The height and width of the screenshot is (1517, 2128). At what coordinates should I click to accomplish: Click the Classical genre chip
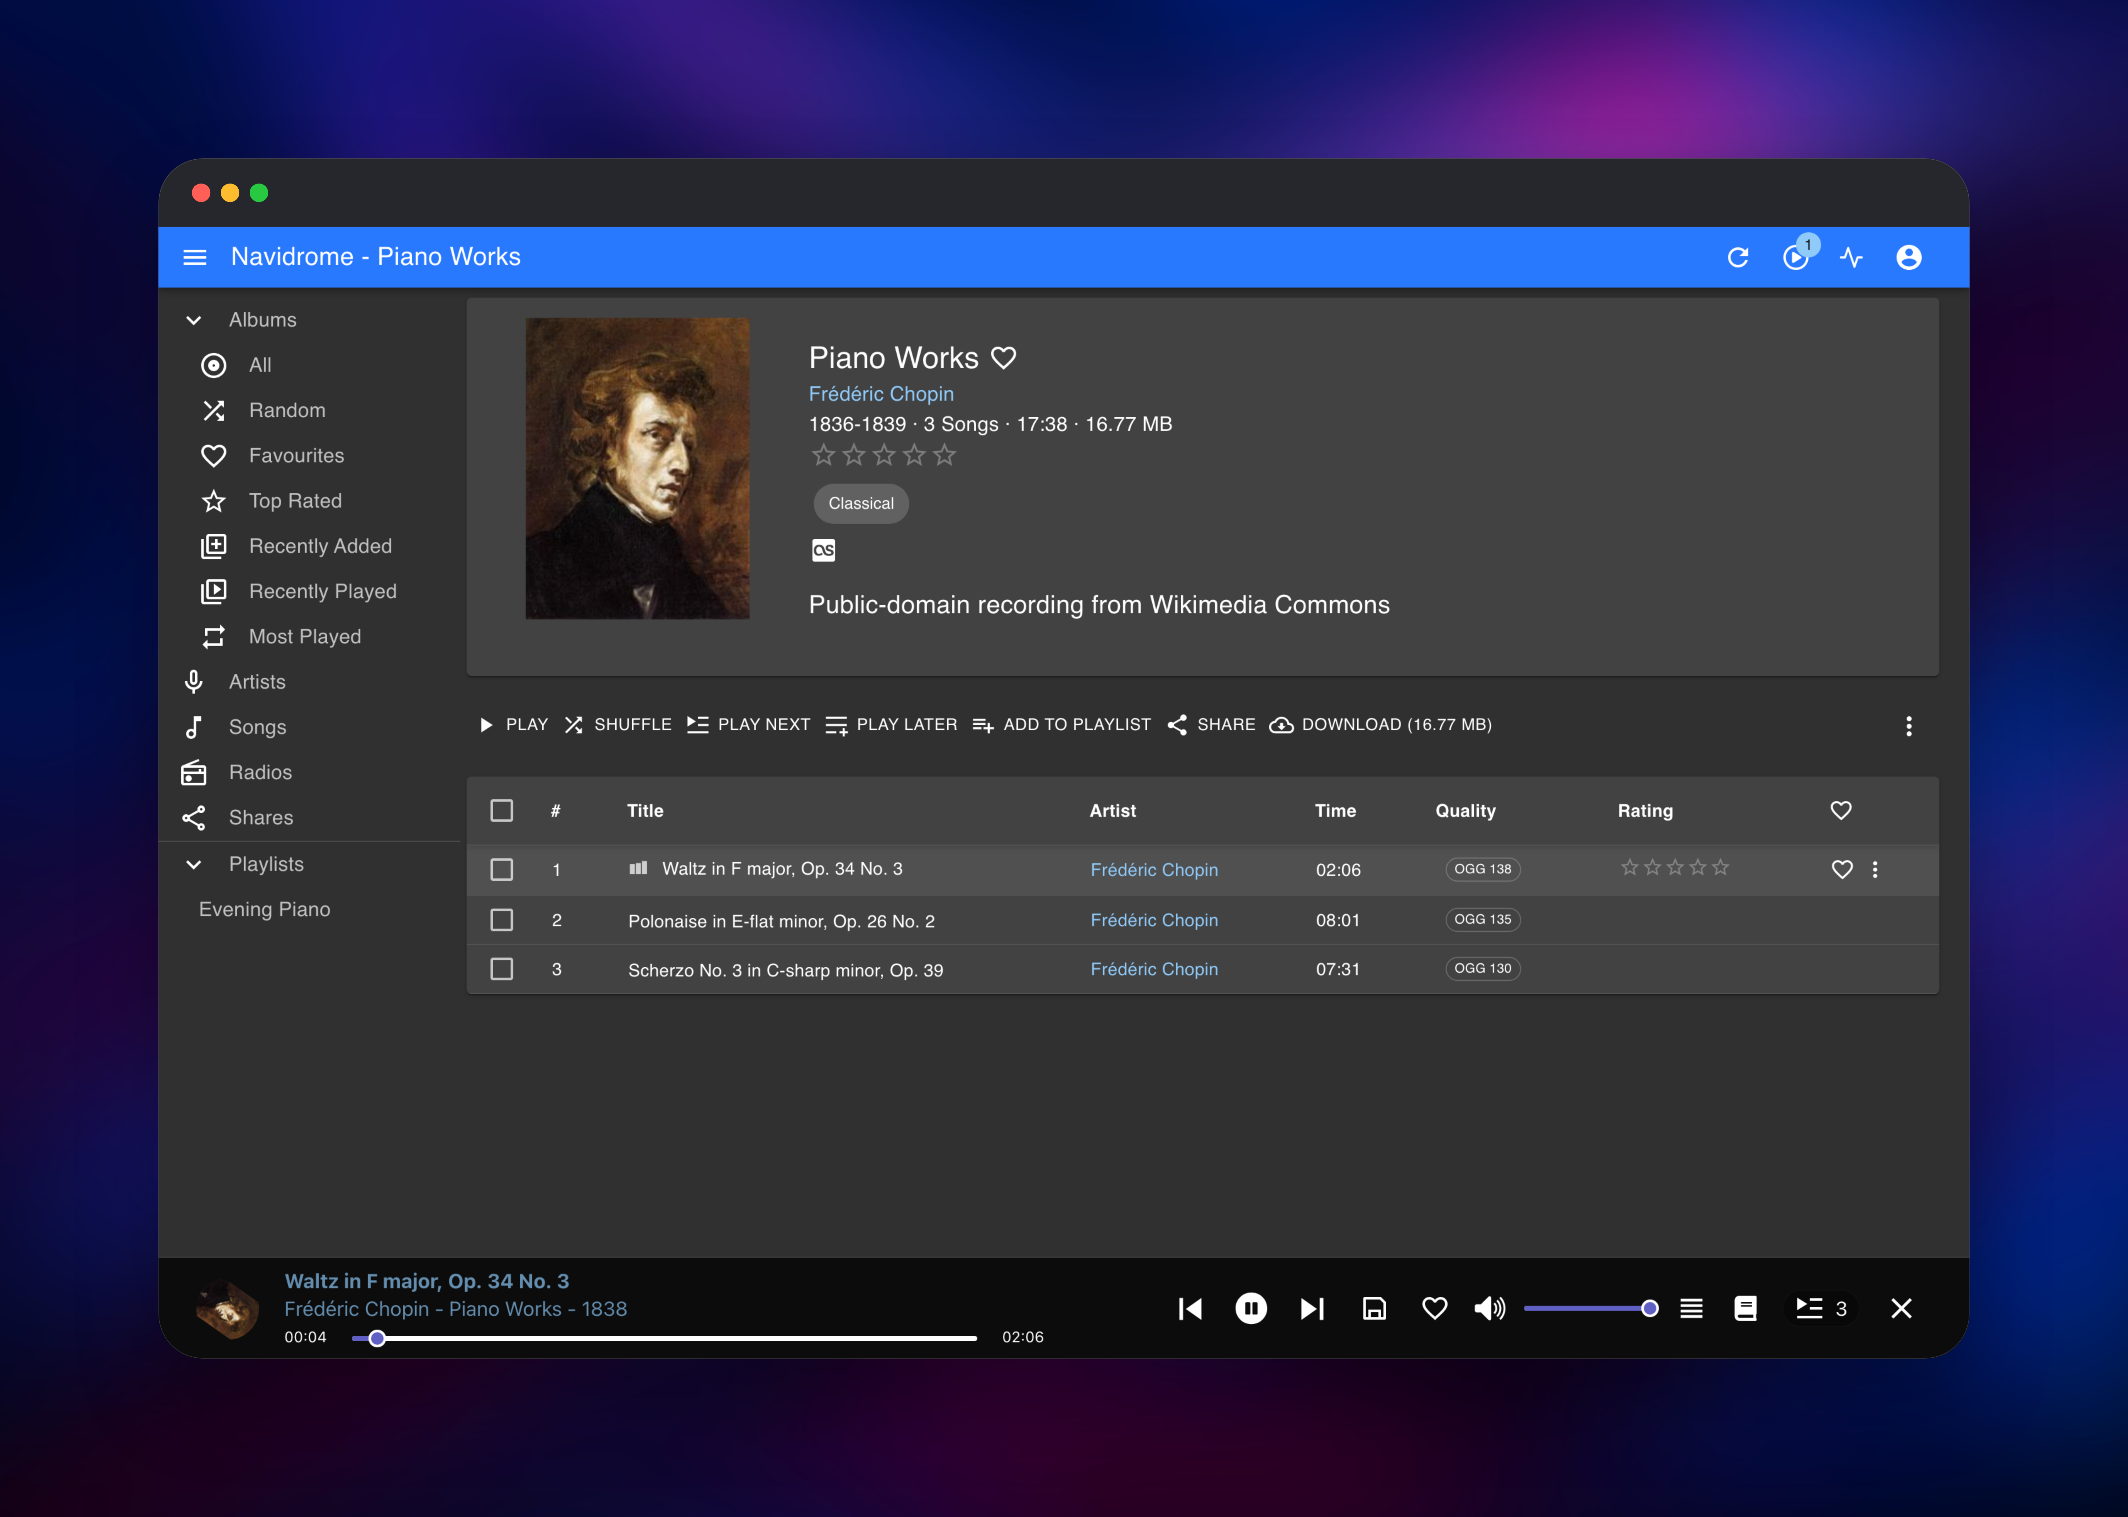[861, 503]
